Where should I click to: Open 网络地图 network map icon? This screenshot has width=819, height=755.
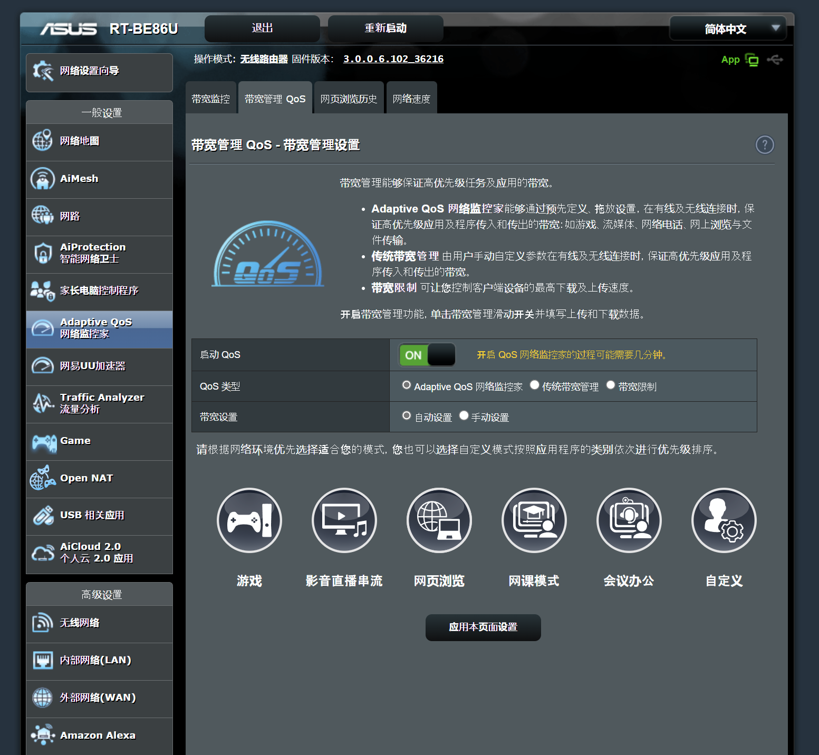coord(42,141)
